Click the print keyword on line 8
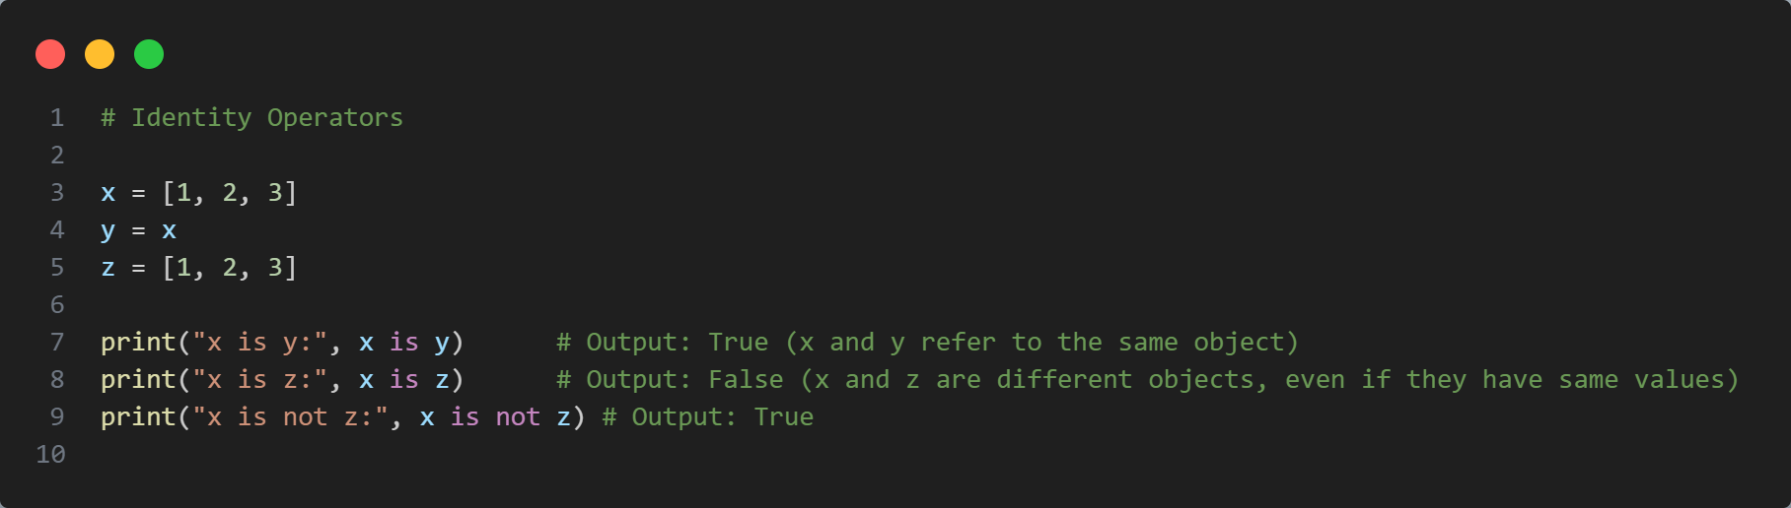This screenshot has height=508, width=1791. (x=138, y=380)
